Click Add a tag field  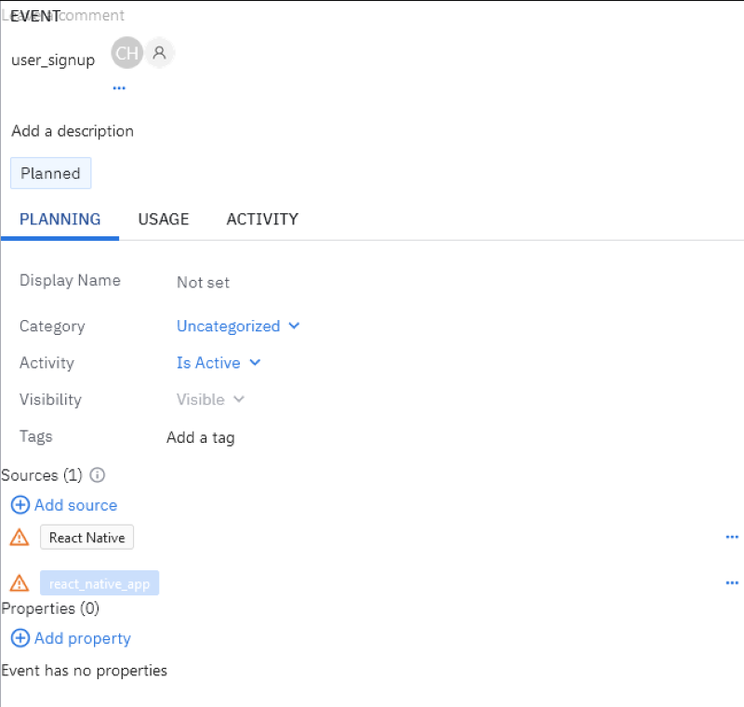pos(201,437)
